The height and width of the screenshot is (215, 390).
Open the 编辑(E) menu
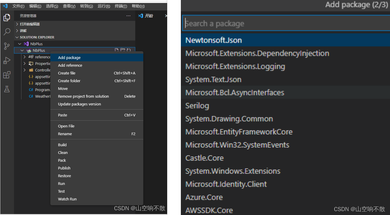[x=35, y=6]
